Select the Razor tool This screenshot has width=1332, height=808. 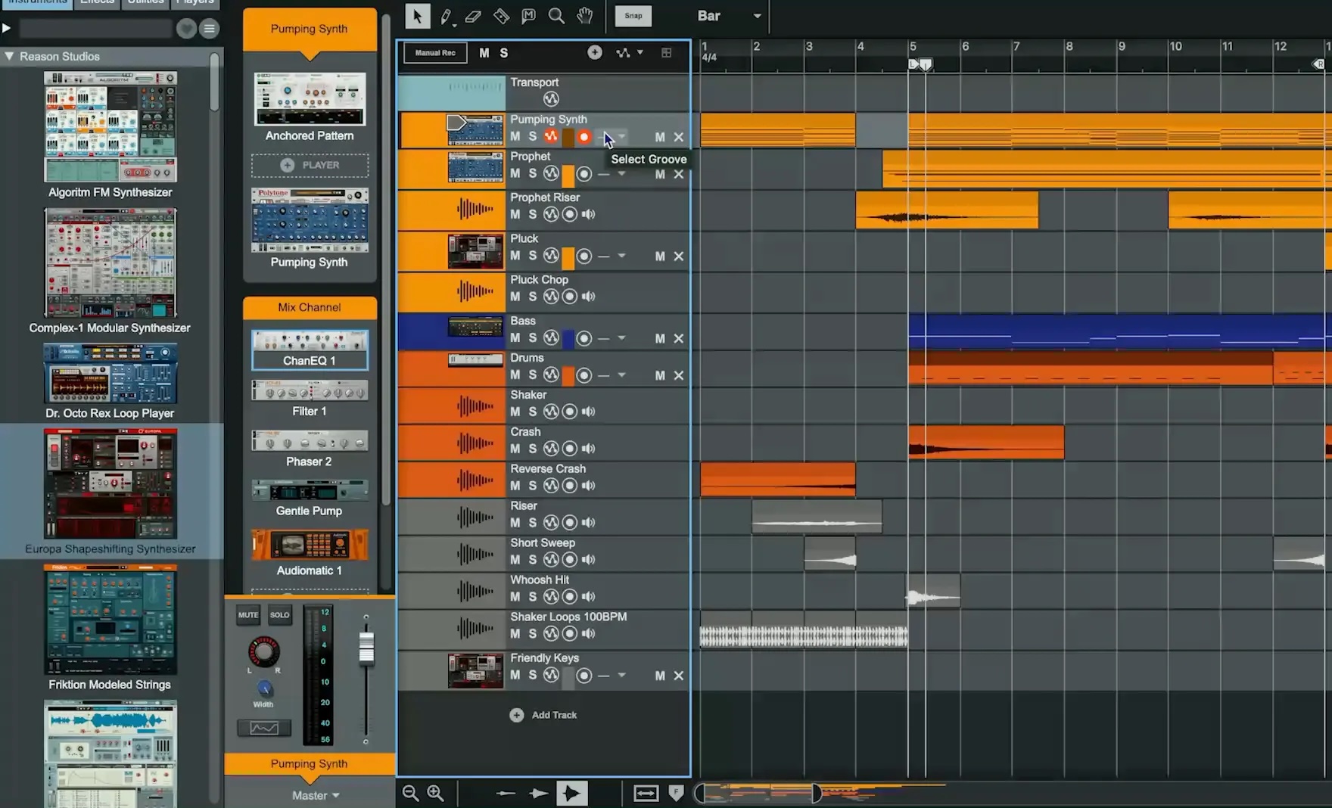tap(500, 16)
